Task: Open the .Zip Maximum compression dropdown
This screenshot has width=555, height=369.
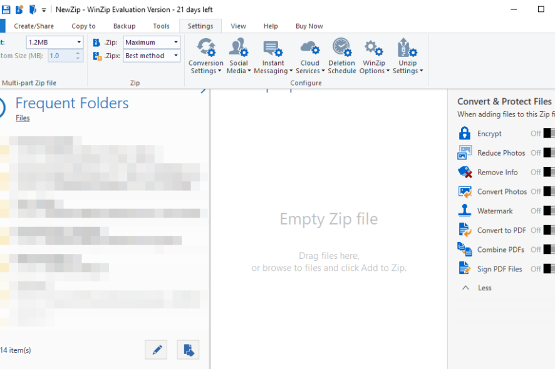Action: click(152, 43)
